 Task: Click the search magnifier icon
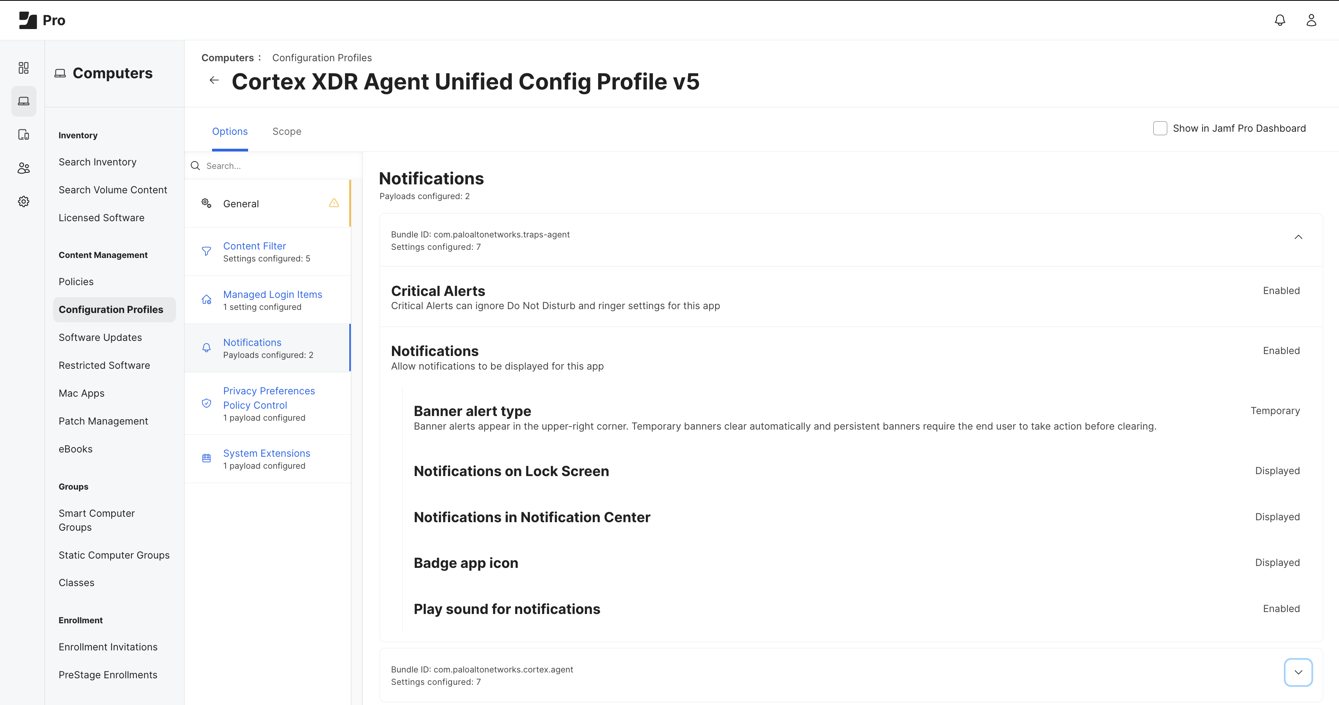(195, 166)
